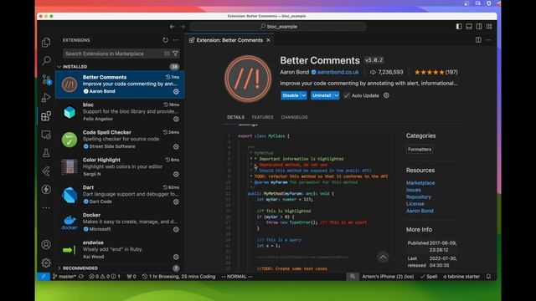Viewport: 536px width, 301px height.
Task: Clear extensions search results icon
Action: (x=167, y=54)
